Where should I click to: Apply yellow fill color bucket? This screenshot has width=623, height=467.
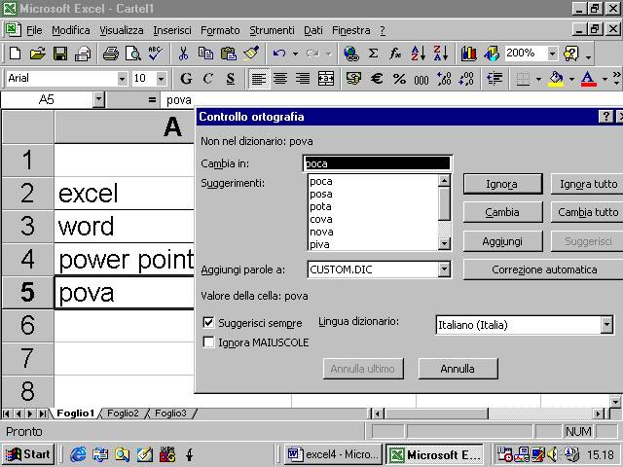click(556, 79)
